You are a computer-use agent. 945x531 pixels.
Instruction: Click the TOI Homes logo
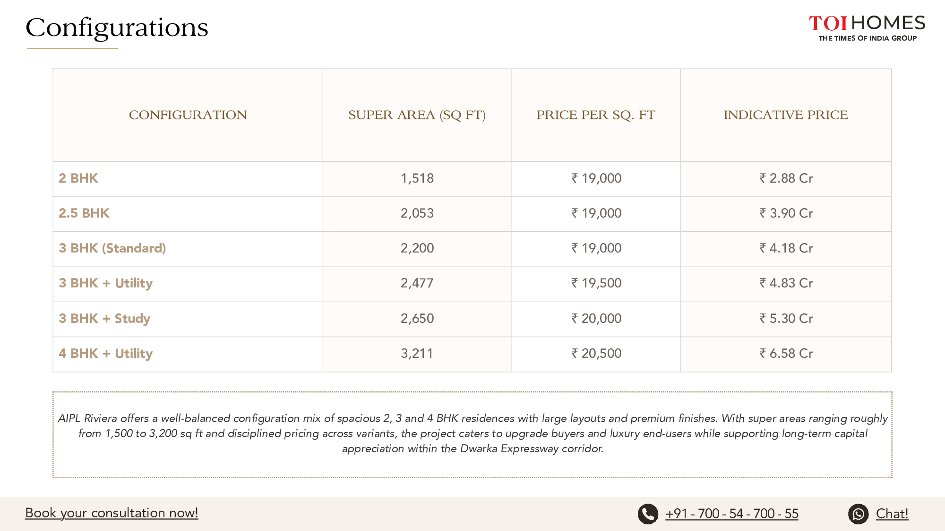coord(867,28)
